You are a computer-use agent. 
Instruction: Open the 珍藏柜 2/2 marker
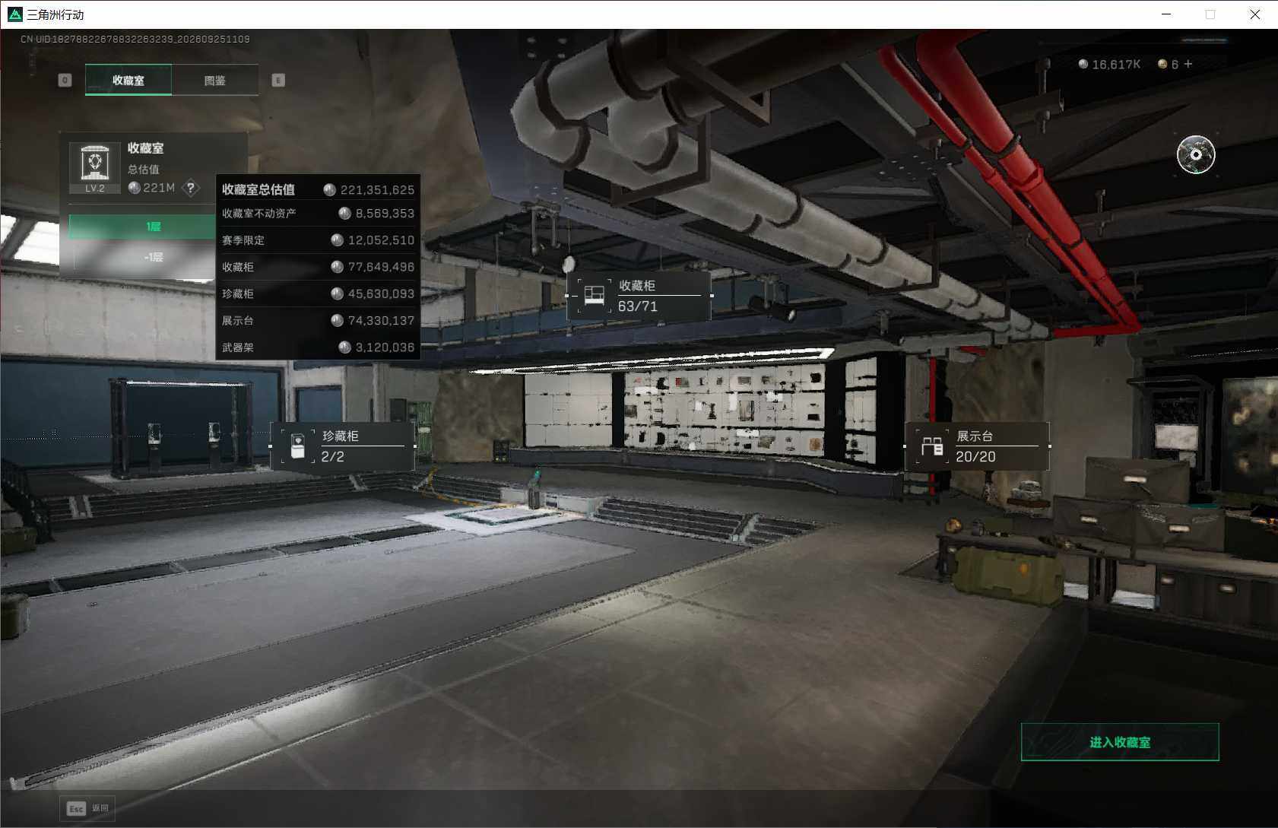pyautogui.click(x=343, y=446)
